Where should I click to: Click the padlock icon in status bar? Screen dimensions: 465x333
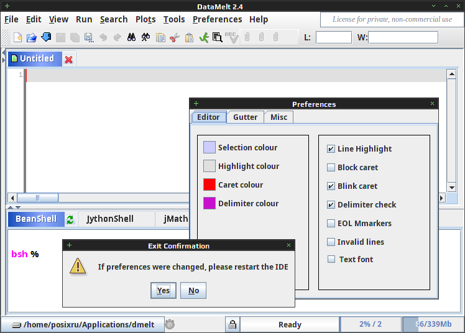point(233,324)
